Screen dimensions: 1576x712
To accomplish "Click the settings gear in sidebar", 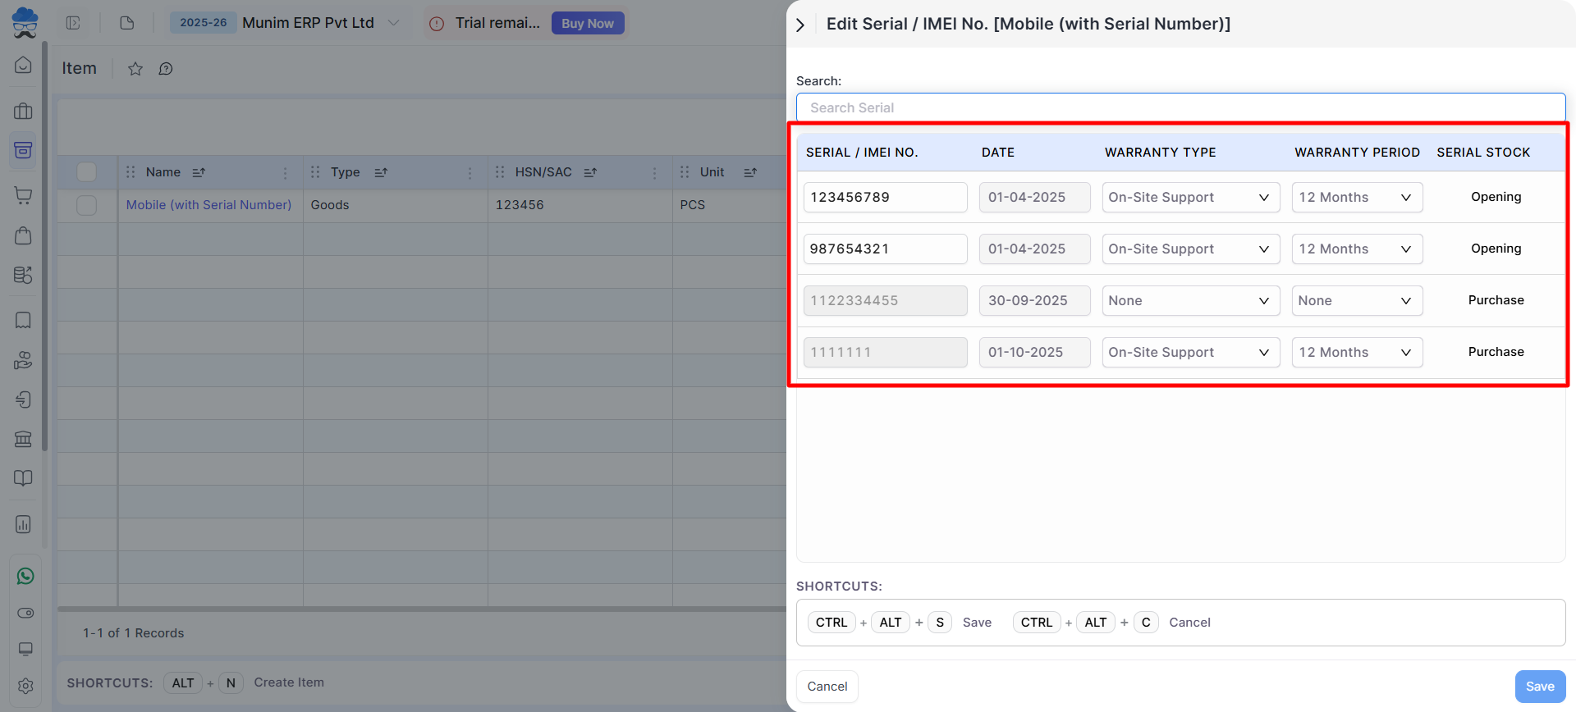I will point(25,686).
